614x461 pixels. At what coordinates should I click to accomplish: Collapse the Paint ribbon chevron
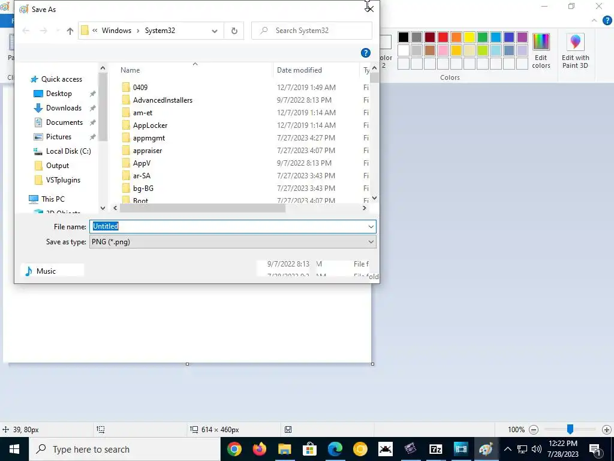point(594,20)
